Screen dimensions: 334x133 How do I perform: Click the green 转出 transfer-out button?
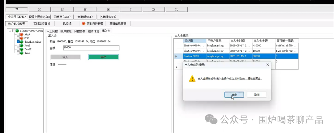(103, 57)
